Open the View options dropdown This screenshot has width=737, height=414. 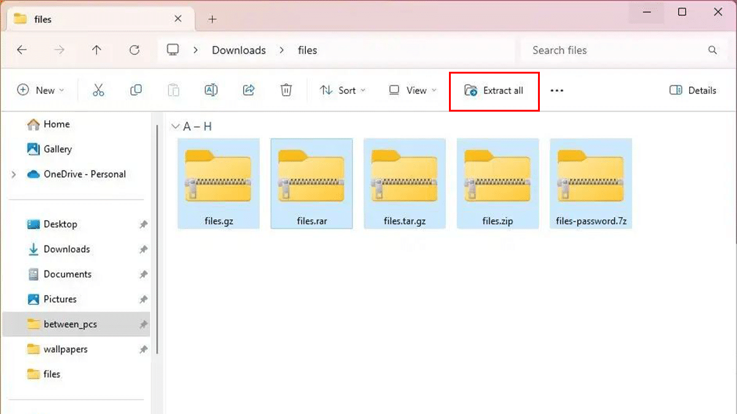(x=411, y=90)
